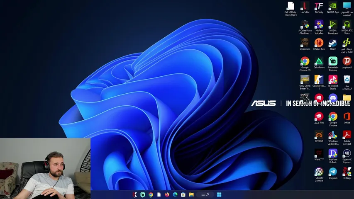Image resolution: width=354 pixels, height=199 pixels.
Task: Launch It Takes Two
Action: click(x=319, y=44)
